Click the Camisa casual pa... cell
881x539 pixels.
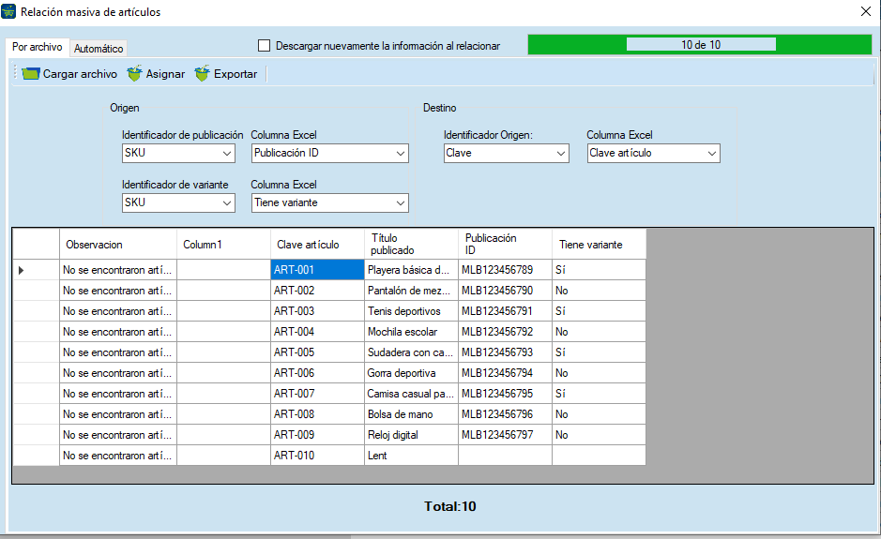coord(411,394)
